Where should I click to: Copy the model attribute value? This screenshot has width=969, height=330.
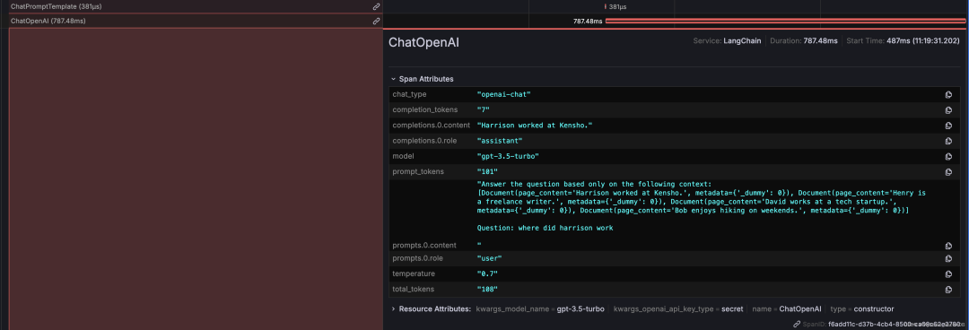click(948, 156)
